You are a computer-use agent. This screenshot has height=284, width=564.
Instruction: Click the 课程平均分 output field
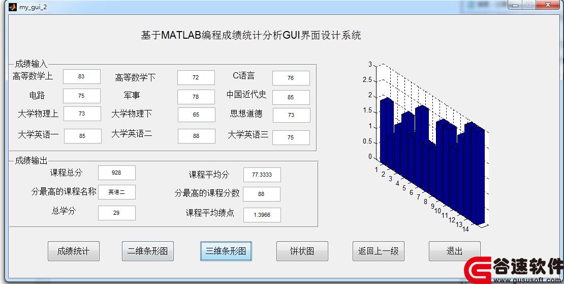pyautogui.click(x=262, y=175)
